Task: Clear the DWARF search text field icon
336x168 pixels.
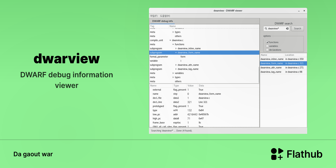Action: click(287, 29)
